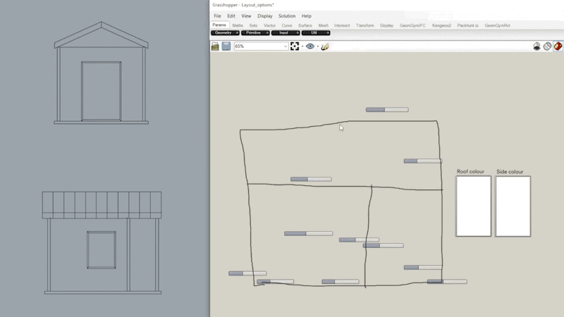Open the Edit menu
The width and height of the screenshot is (564, 317).
click(231, 15)
